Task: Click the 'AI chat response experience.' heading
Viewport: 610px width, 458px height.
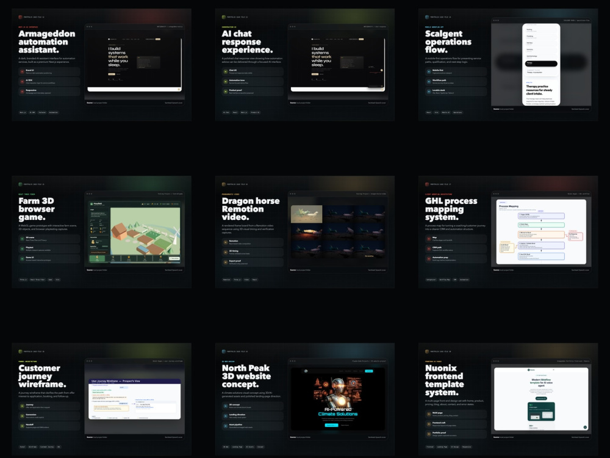Action: [x=247, y=42]
